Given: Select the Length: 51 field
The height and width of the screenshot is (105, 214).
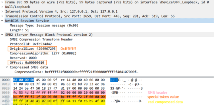Looking at the screenshot, I should pos(19,30).
